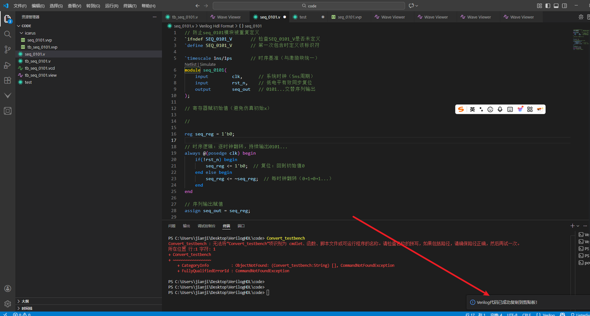
Task: Toggle the primary side bar layout button
Action: tap(548, 6)
